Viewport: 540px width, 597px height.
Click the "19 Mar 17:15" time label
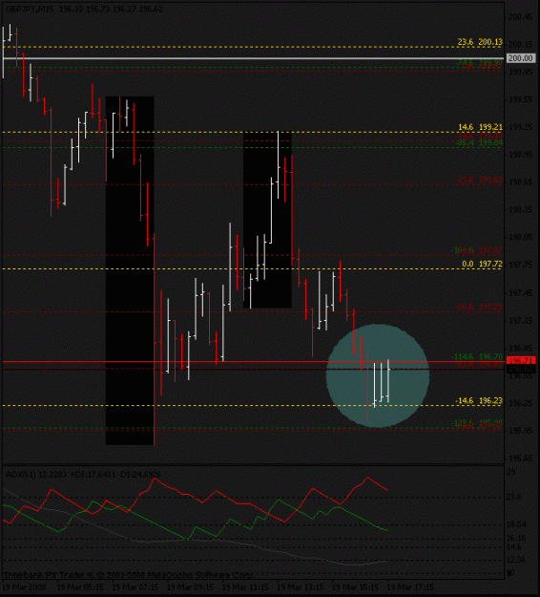pos(410,587)
